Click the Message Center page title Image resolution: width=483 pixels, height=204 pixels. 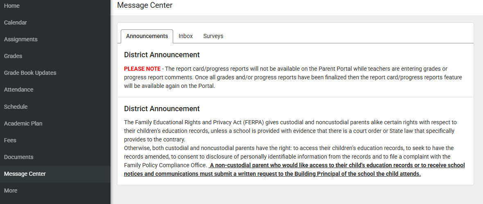[144, 5]
